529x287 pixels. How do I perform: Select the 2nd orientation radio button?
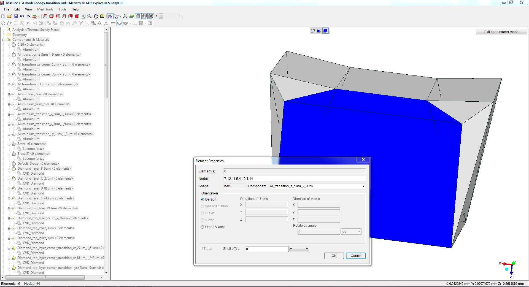[202, 206]
